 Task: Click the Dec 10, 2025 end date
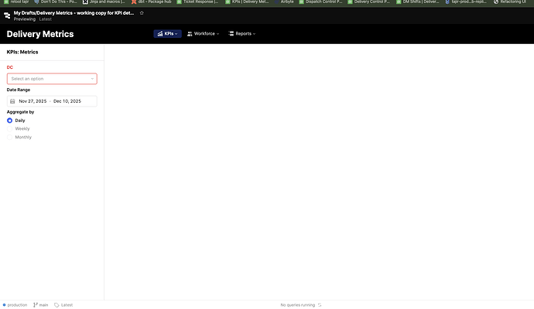pos(67,101)
